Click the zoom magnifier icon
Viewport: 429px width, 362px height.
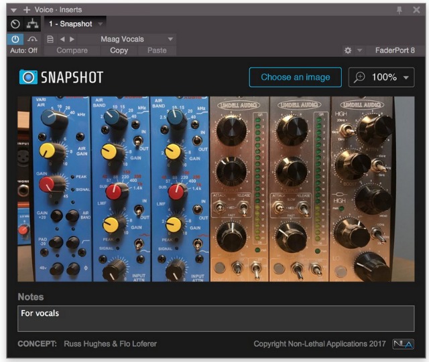(359, 78)
